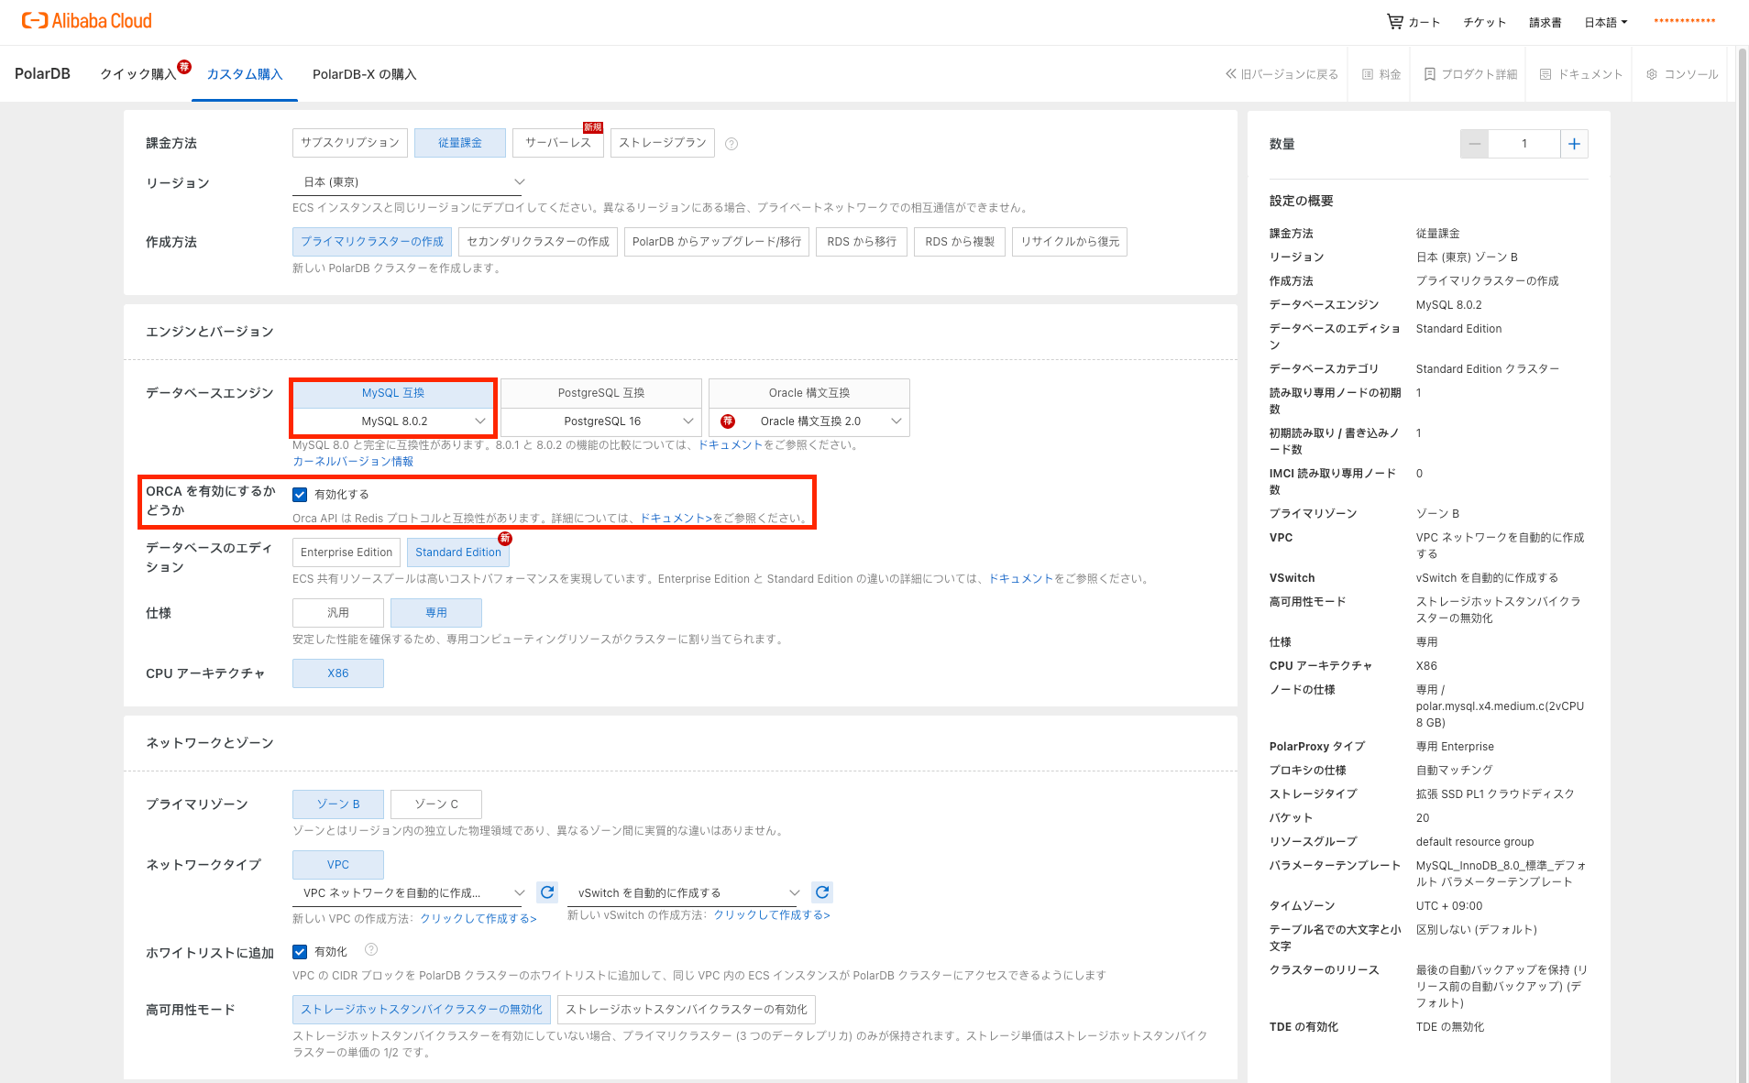Screen dimensions: 1749x1083
Task: Click the コンソール gear icon
Action: click(1652, 74)
